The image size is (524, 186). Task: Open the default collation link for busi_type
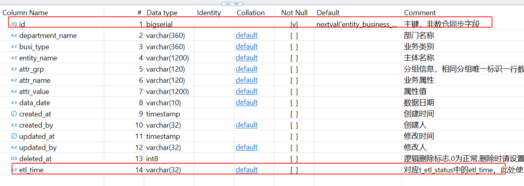tap(246, 46)
